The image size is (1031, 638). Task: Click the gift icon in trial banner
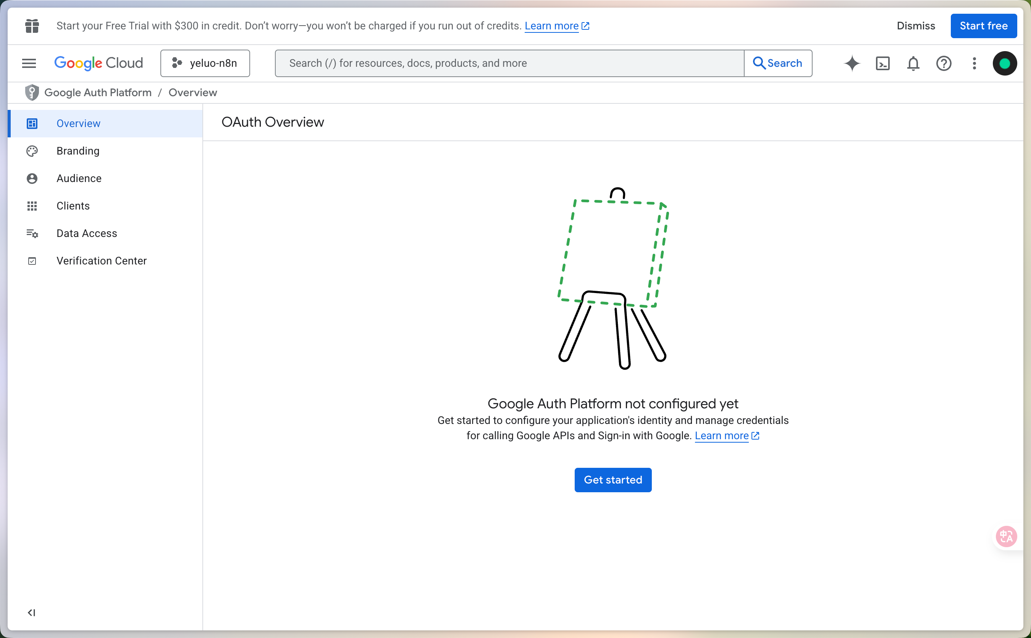32,26
